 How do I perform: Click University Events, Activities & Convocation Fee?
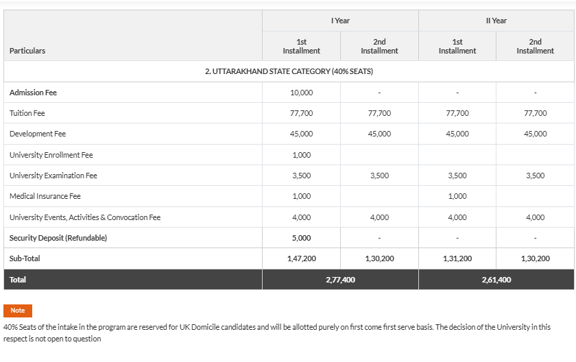point(85,217)
